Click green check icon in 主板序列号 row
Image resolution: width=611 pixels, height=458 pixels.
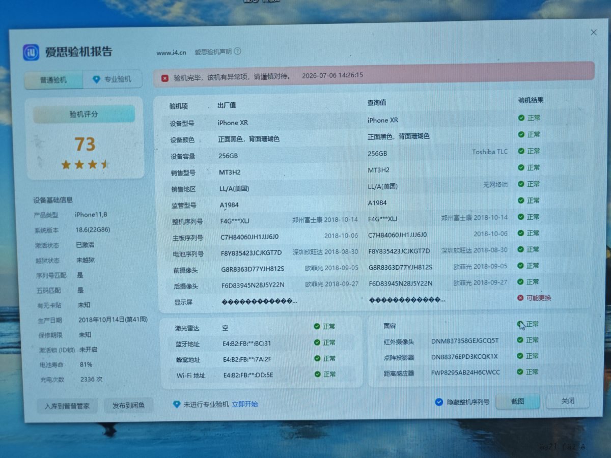521,233
